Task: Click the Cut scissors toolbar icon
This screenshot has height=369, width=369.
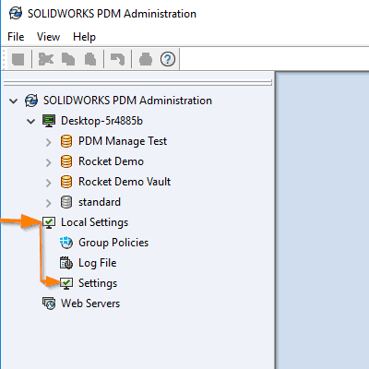Action: 46,59
